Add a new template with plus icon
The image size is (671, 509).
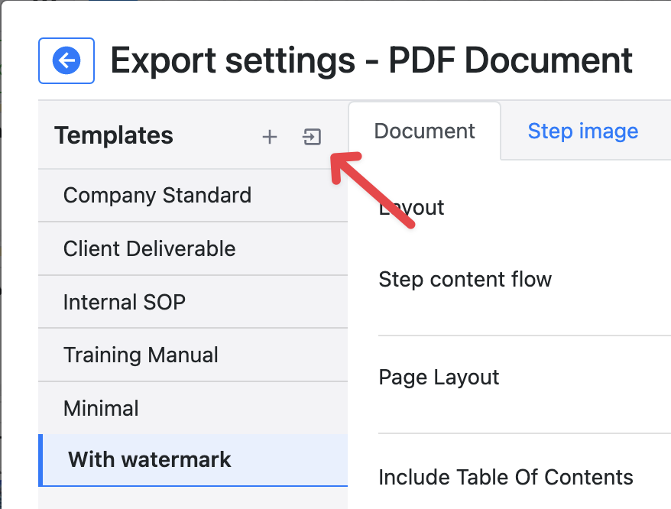pyautogui.click(x=269, y=137)
